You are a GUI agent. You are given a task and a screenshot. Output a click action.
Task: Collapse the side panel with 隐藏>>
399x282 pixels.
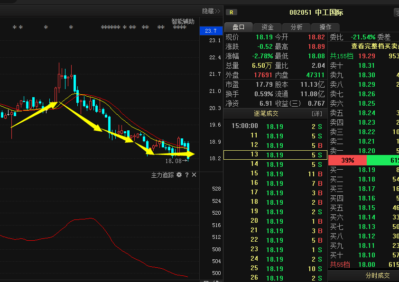(x=211, y=11)
